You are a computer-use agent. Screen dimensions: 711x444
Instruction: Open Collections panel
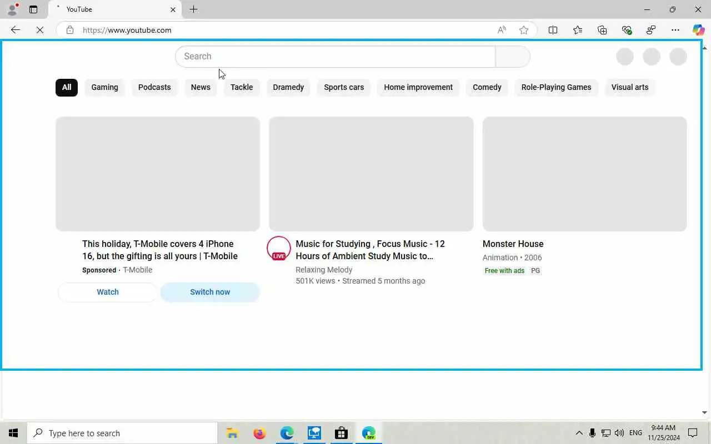click(x=602, y=30)
